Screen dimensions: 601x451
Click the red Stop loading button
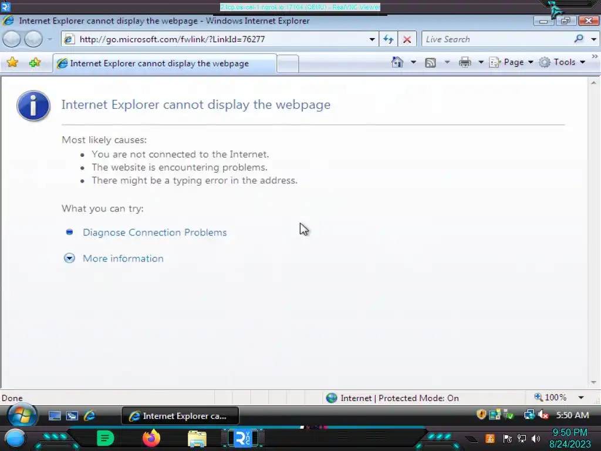pos(407,39)
